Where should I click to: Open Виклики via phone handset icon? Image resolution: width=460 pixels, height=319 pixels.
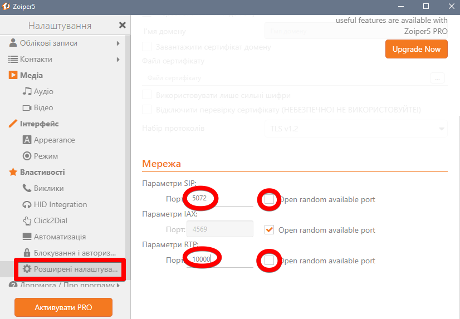pyautogui.click(x=27, y=188)
